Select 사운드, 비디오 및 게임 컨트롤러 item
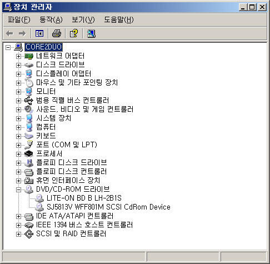 85,109
